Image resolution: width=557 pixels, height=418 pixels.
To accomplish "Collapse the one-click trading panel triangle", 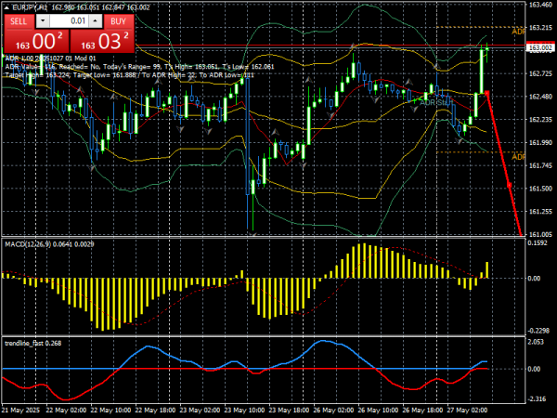I will coord(6,7).
